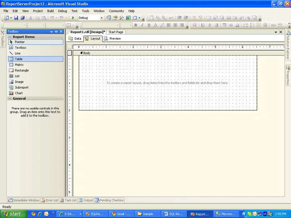The height and width of the screenshot is (218, 291).
Task: Toggle Bold formatting
Action: tap(136, 25)
